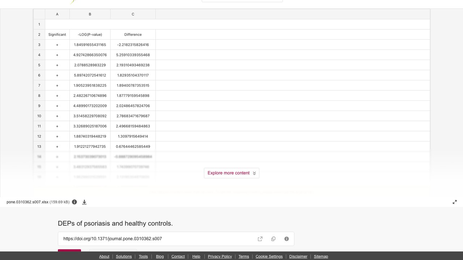Viewport: 463px width, 260px height.
Task: Select cell with value 5.89742072541612
Action: tap(90, 75)
